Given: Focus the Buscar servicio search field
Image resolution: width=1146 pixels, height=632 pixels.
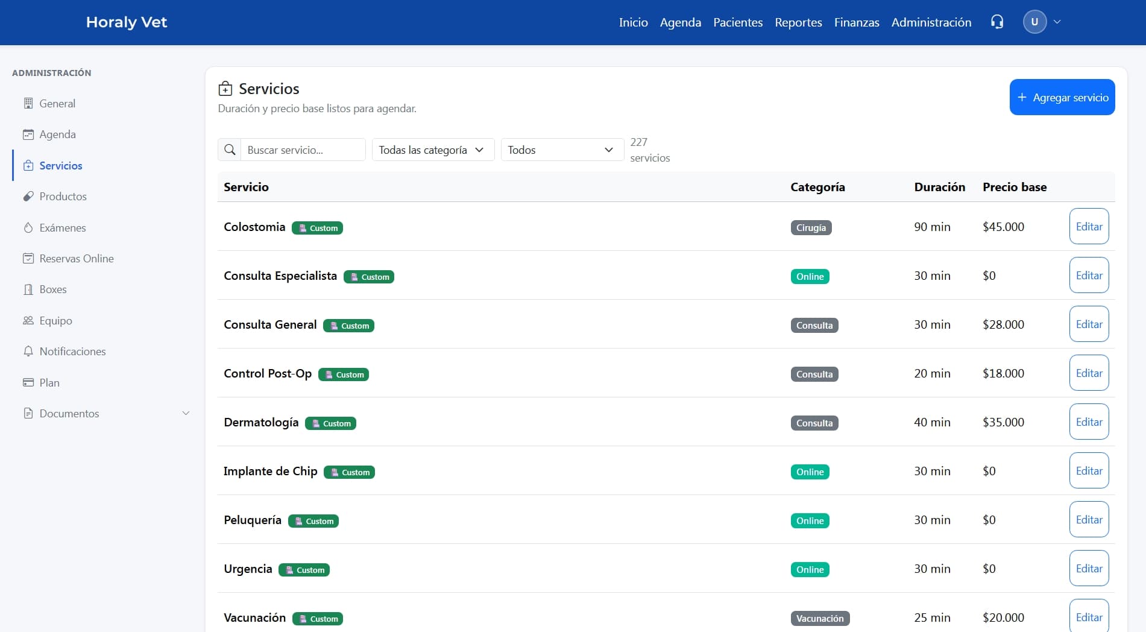Looking at the screenshot, I should pyautogui.click(x=303, y=150).
